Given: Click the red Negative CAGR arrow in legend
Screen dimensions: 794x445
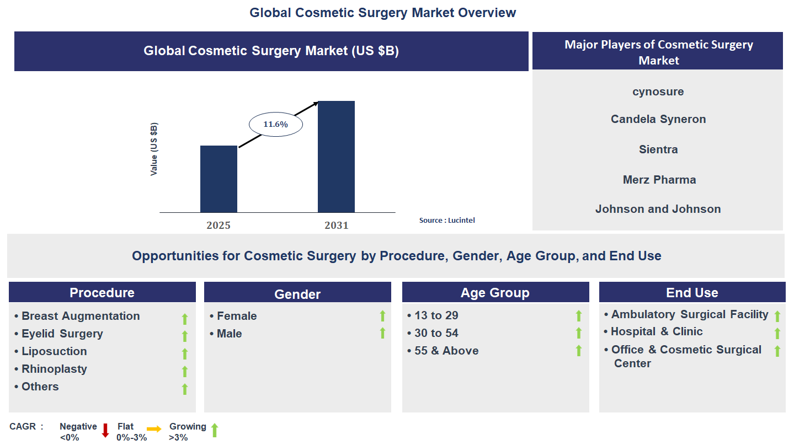Looking at the screenshot, I should coord(105,430).
